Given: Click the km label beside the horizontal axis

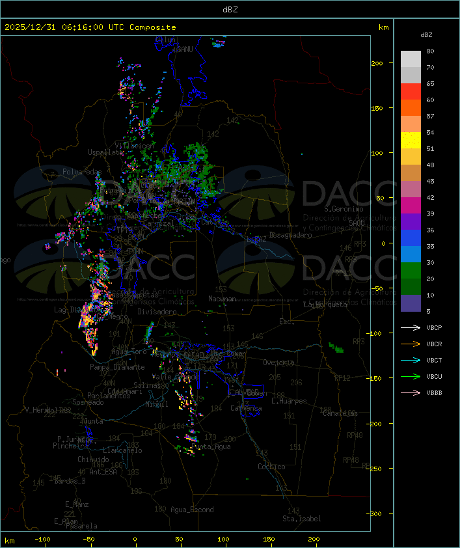Looking at the screenshot, I should tap(9, 541).
